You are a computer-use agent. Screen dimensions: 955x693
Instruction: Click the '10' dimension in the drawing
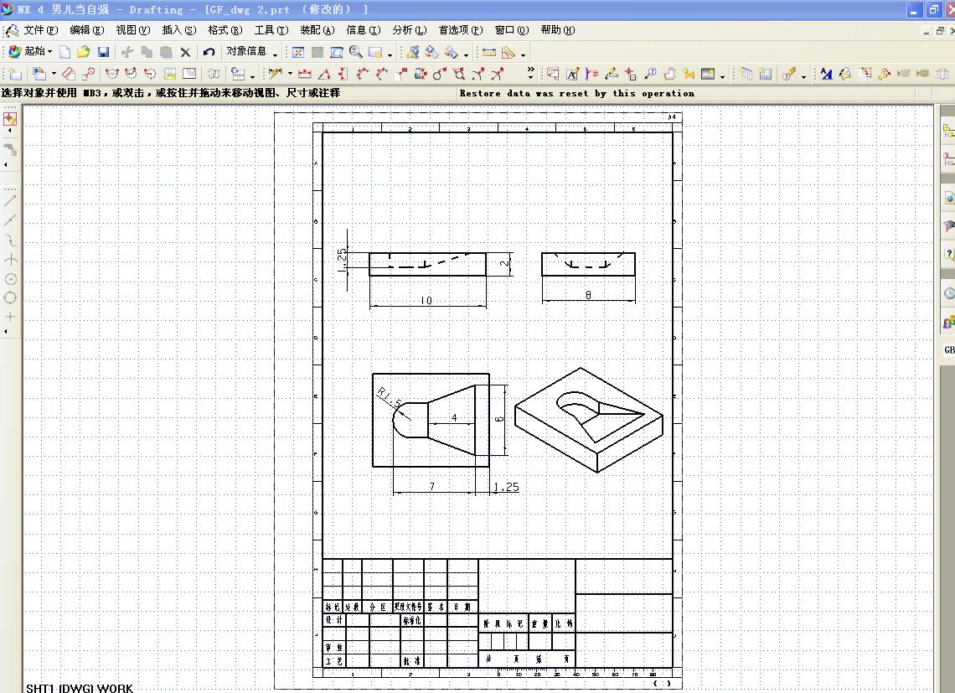pos(426,301)
